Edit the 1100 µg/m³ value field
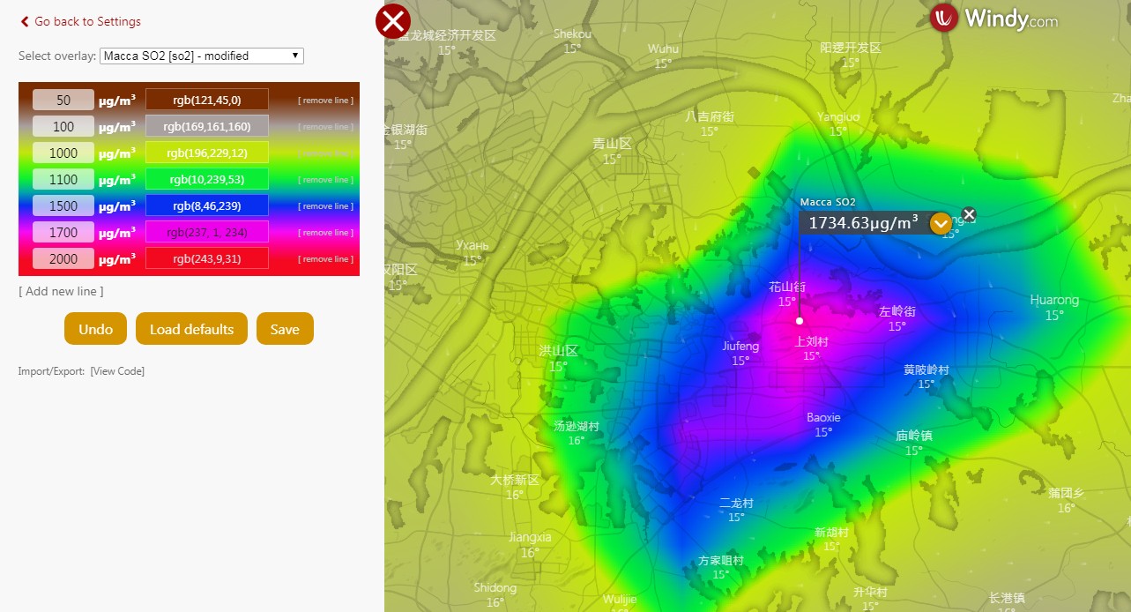The height and width of the screenshot is (612, 1131). click(63, 179)
